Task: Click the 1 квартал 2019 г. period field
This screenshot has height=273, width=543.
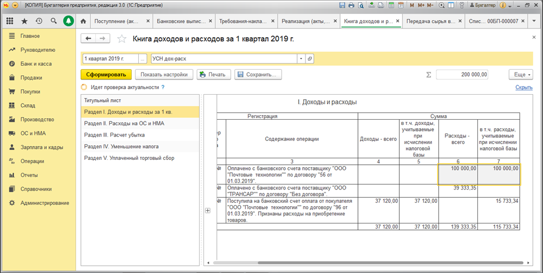Action: (110, 59)
